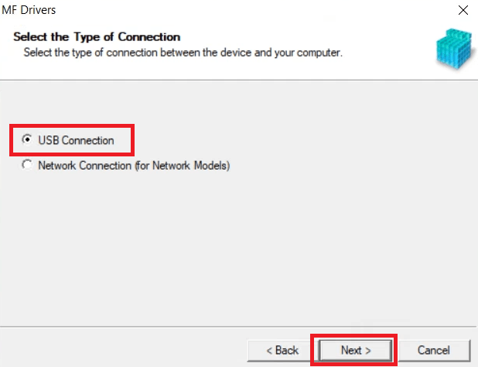This screenshot has height=367, width=478.
Task: Click the word Connection in the dialog heading
Action: point(149,37)
